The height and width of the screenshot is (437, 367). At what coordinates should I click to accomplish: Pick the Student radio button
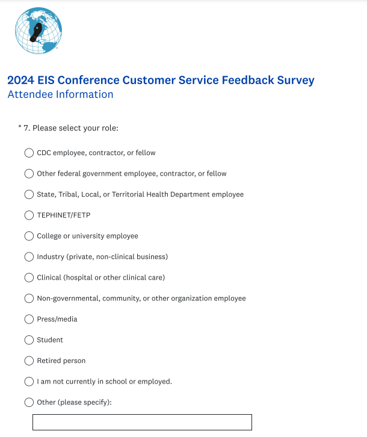pos(29,340)
